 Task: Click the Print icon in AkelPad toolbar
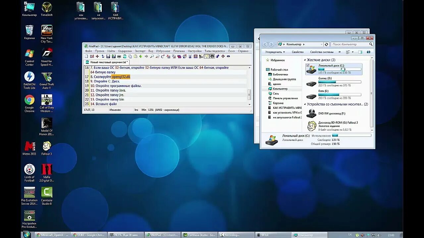119,56
